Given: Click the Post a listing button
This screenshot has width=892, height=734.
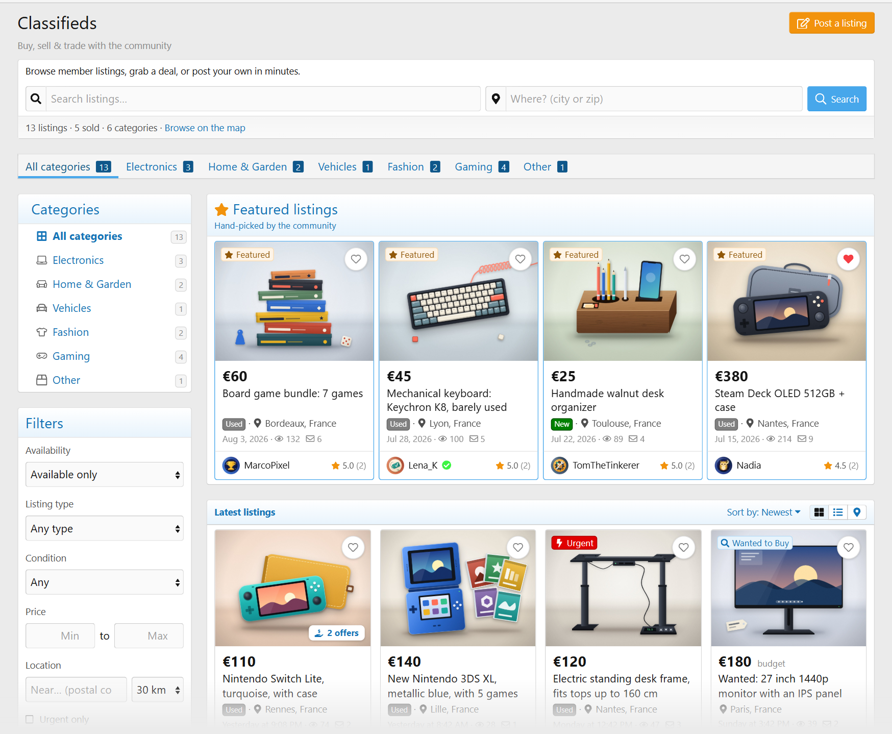Looking at the screenshot, I should pyautogui.click(x=832, y=23).
